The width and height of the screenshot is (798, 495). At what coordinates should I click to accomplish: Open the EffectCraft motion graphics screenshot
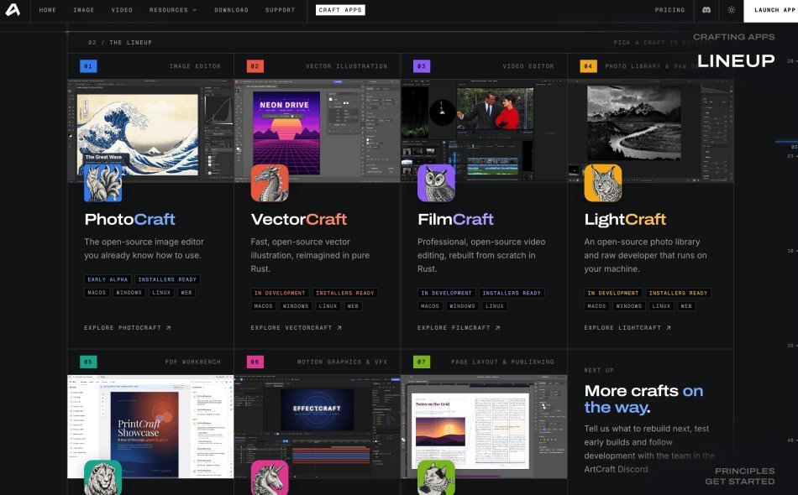[x=317, y=427]
